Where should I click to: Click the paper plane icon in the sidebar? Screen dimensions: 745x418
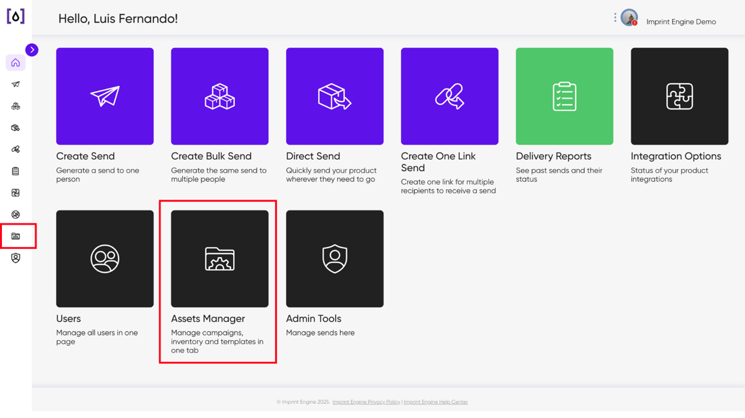pos(16,85)
